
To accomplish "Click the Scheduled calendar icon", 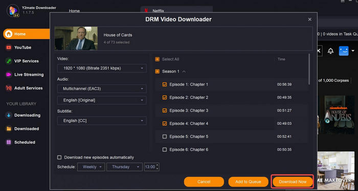I will [9, 142].
